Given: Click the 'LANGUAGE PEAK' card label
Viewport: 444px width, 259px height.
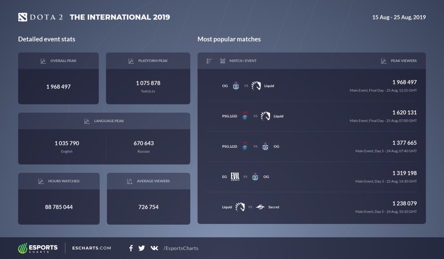Looking at the screenshot, I should [x=109, y=121].
